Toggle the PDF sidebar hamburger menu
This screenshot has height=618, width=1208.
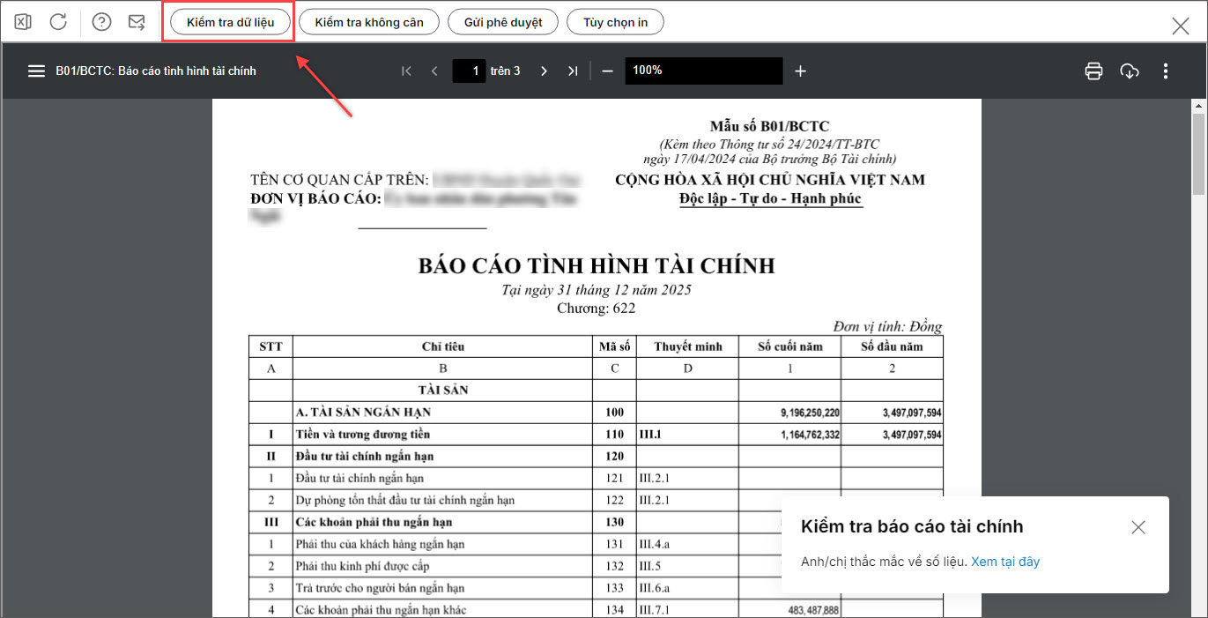pyautogui.click(x=36, y=71)
